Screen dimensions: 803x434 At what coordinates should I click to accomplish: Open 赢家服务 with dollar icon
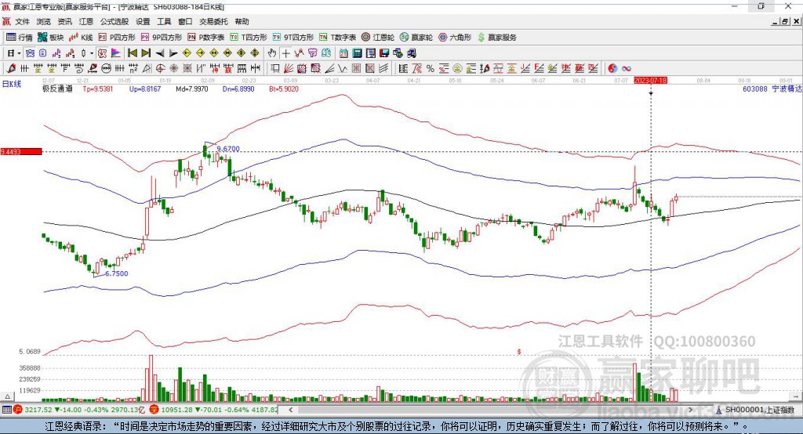pos(496,38)
